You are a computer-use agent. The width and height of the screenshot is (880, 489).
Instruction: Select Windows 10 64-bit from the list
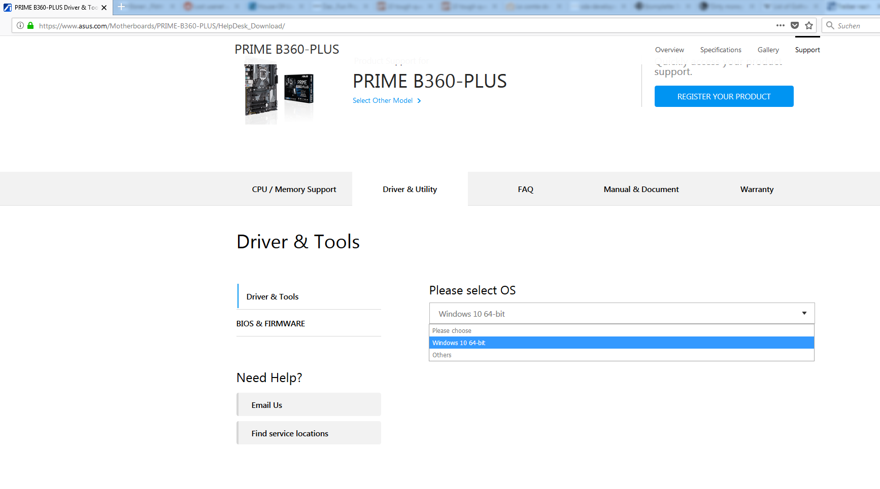point(622,343)
